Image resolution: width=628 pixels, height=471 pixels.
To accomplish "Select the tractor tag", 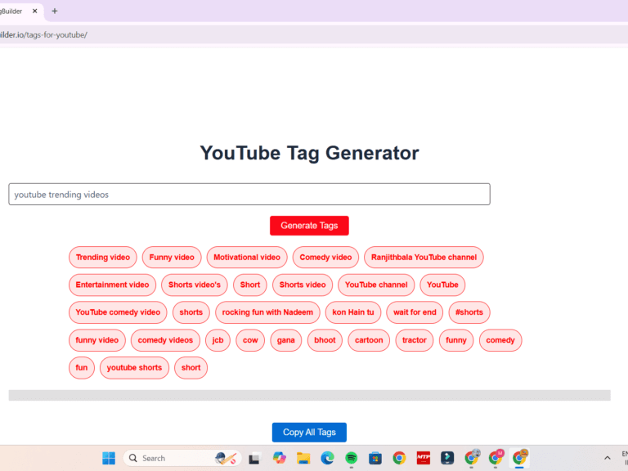I will point(414,340).
